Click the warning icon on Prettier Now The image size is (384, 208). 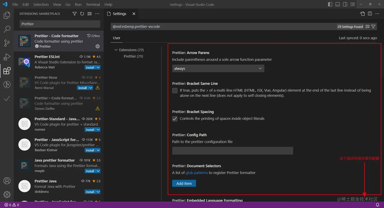pyautogui.click(x=98, y=88)
